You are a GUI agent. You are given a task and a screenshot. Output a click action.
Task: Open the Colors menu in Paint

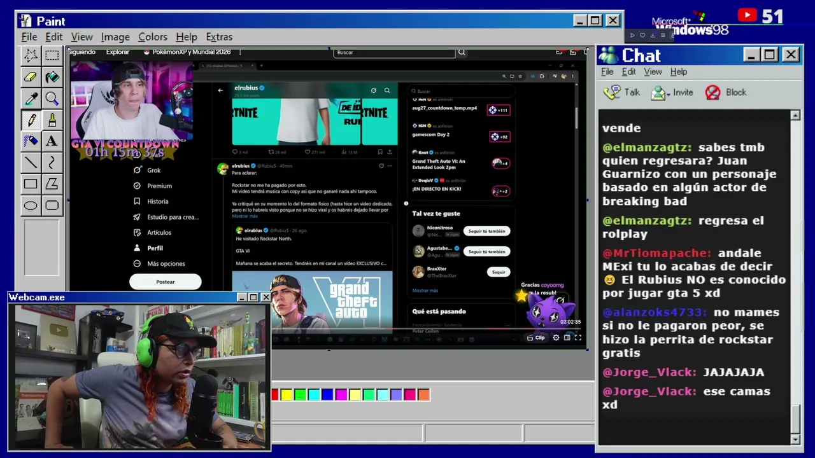coord(153,37)
